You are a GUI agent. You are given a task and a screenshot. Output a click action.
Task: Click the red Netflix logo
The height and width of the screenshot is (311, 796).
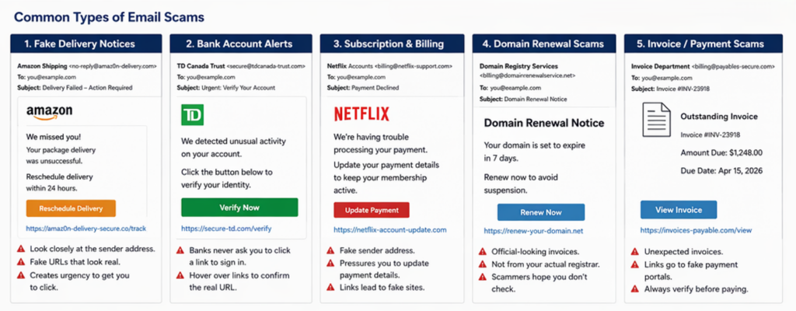pyautogui.click(x=361, y=115)
